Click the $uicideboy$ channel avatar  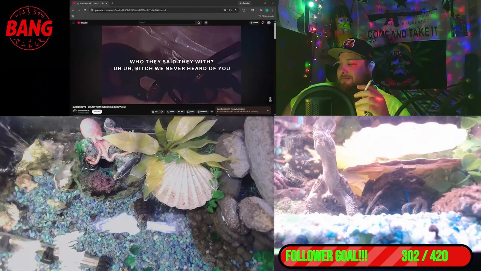(x=75, y=111)
